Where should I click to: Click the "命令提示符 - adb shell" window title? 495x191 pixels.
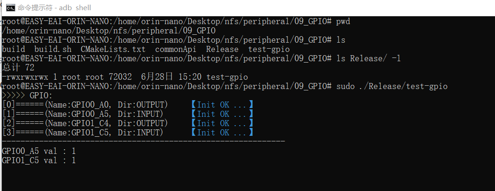[55, 8]
